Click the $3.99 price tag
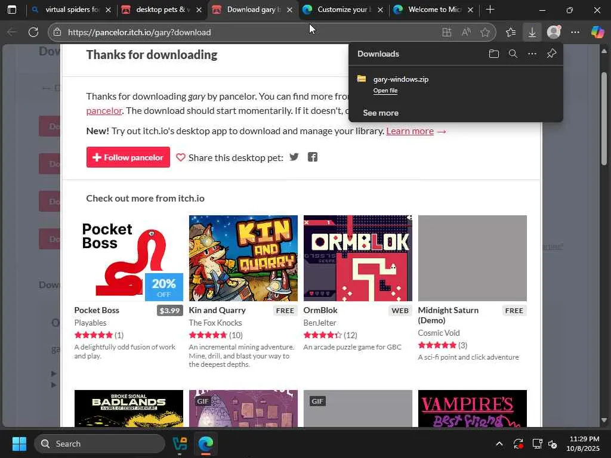Screen dimensions: 611x458 point(169,310)
